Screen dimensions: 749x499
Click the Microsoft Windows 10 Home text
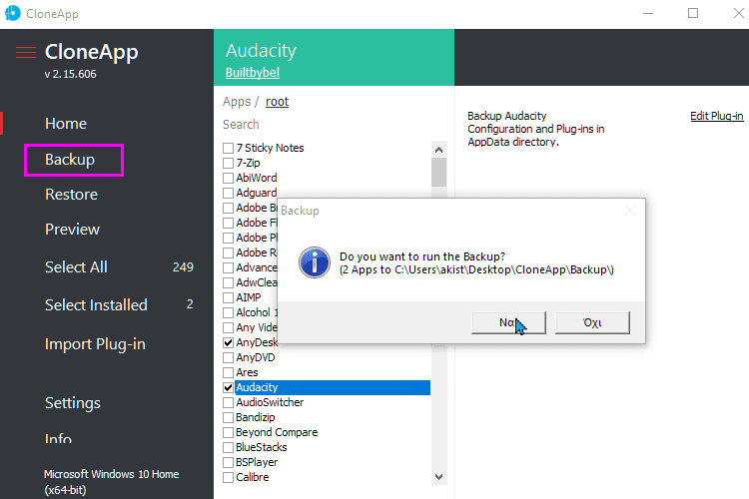(111, 474)
